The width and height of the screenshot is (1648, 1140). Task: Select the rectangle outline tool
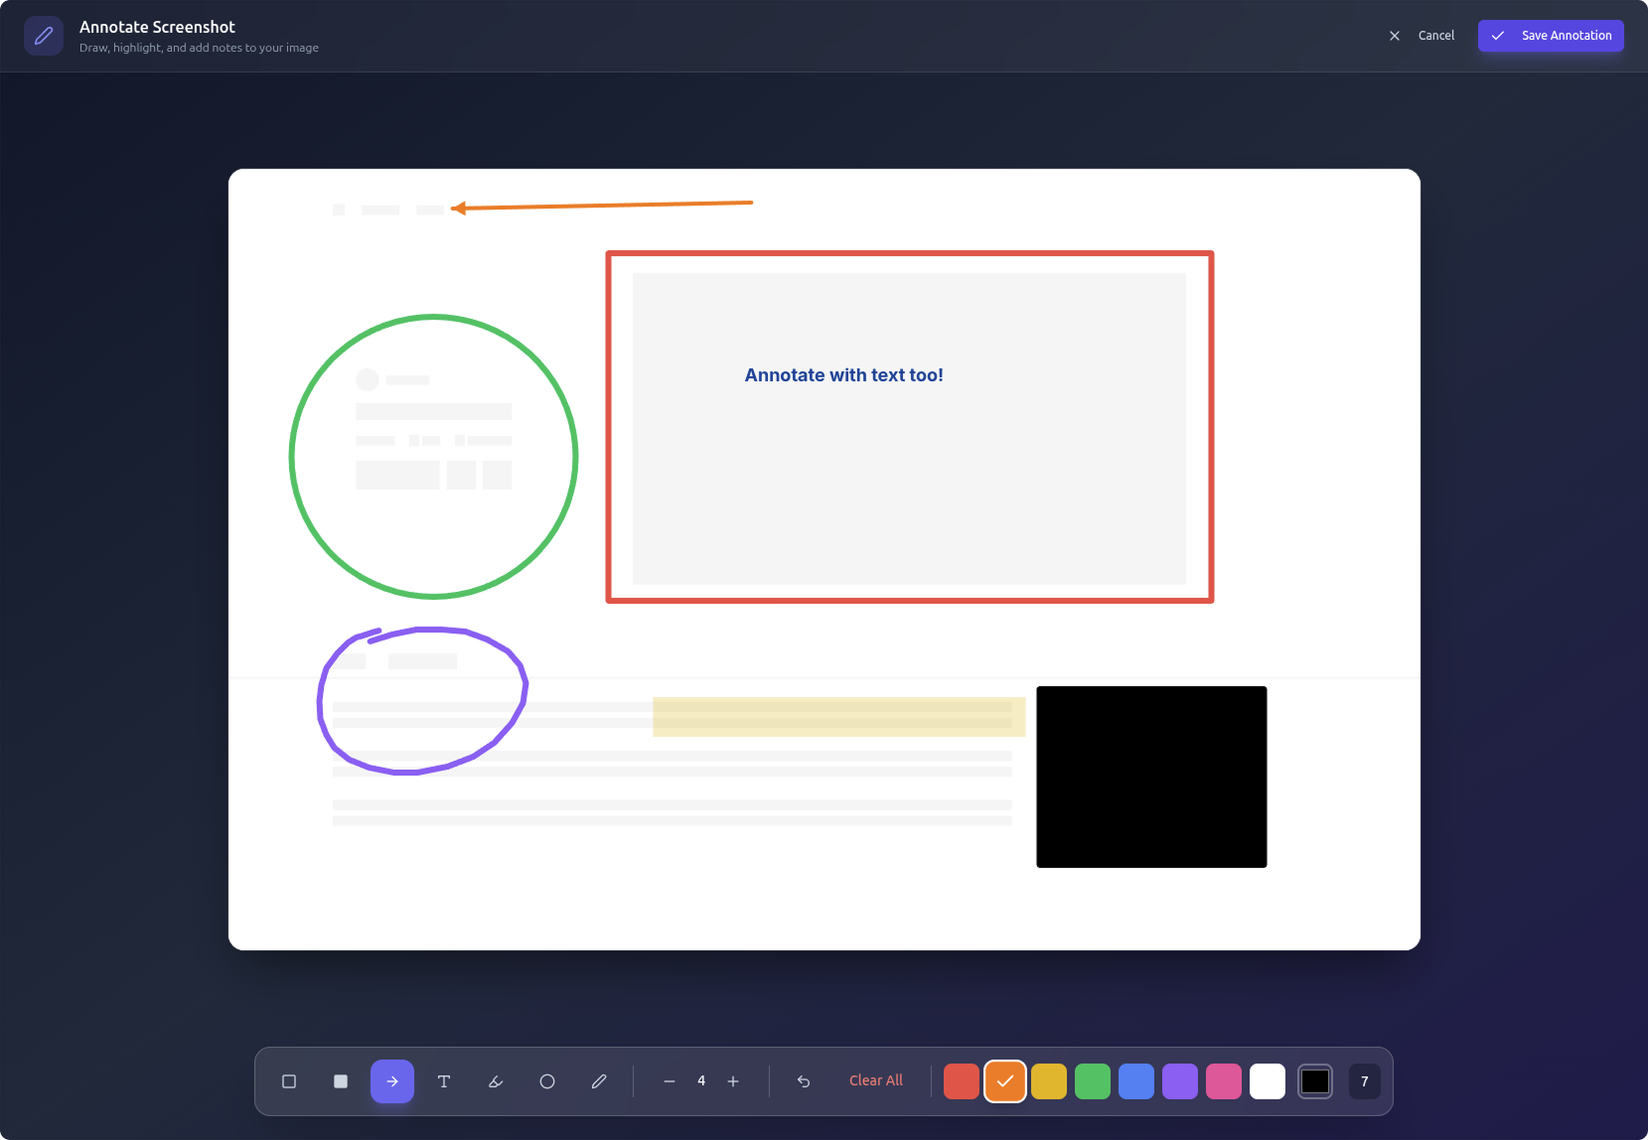(x=289, y=1081)
